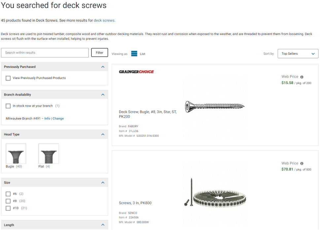Tick the #8 size checkbox
This screenshot has height=230, width=322.
[x=8, y=201]
